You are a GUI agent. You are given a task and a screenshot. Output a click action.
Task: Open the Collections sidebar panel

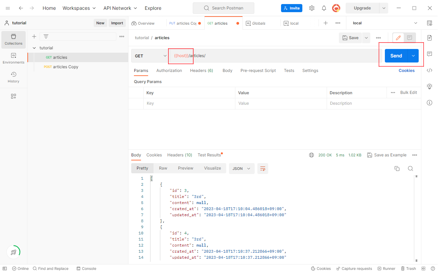tap(14, 40)
